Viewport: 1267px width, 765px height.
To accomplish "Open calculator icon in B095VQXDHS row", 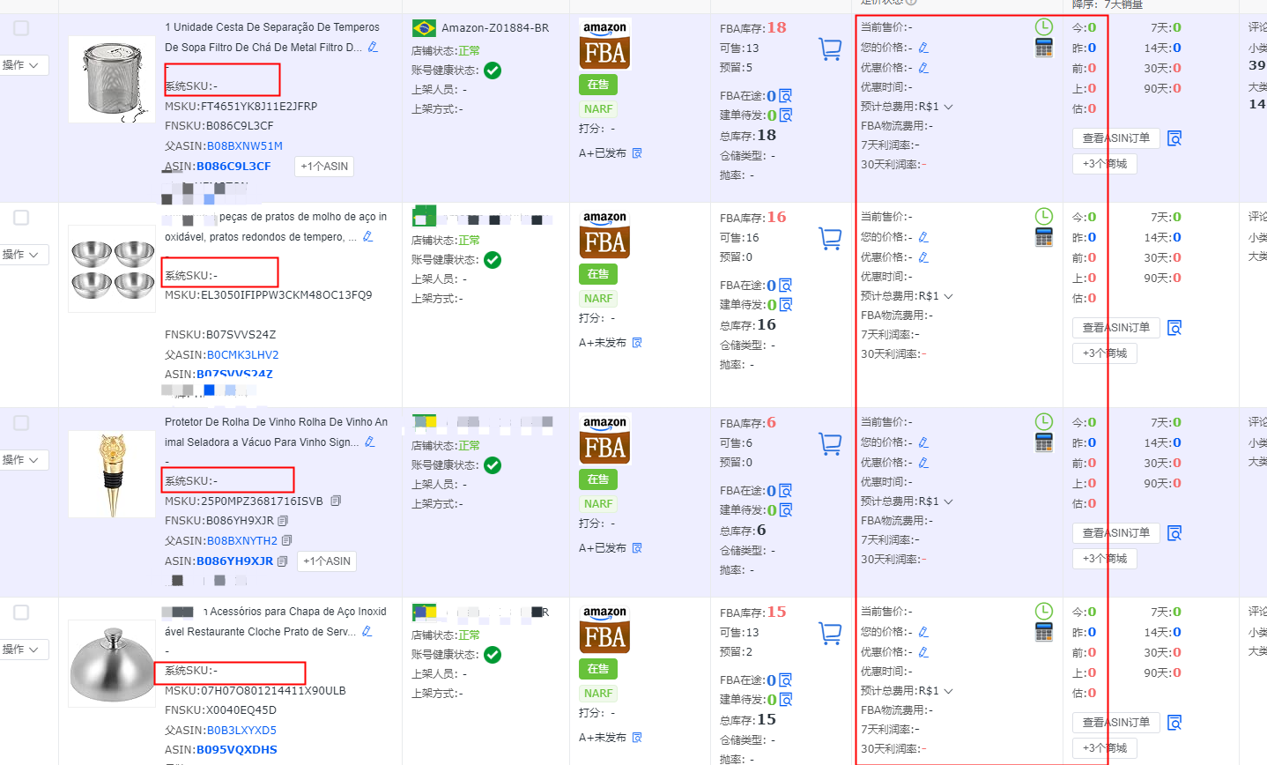I will [x=1044, y=632].
